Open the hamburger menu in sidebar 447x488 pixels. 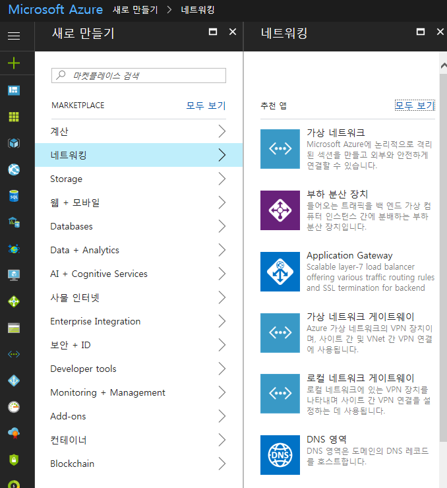(x=14, y=36)
